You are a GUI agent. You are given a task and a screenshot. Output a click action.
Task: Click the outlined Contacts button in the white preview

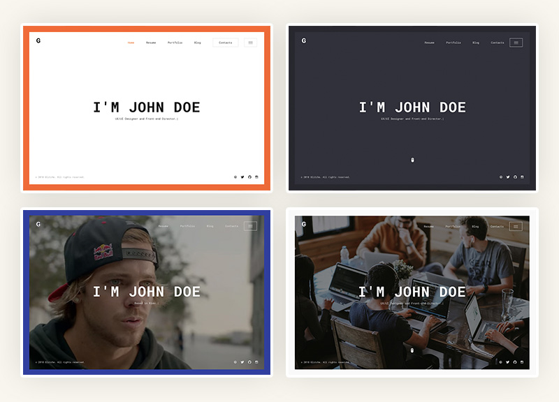pos(225,43)
